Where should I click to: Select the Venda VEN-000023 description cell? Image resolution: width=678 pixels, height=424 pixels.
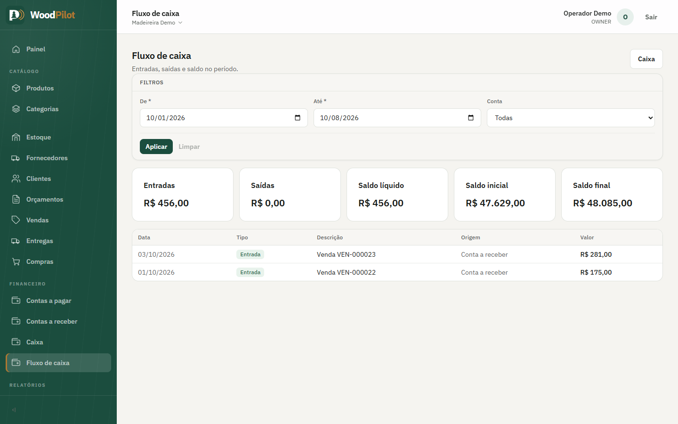[346, 254]
